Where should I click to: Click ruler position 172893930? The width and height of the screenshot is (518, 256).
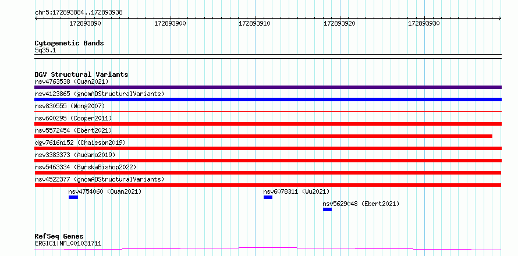click(x=424, y=23)
